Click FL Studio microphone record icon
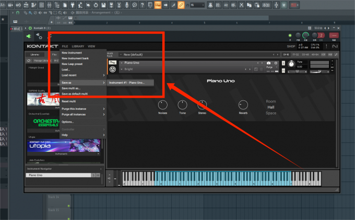The height and width of the screenshot is (220, 355). point(127,5)
